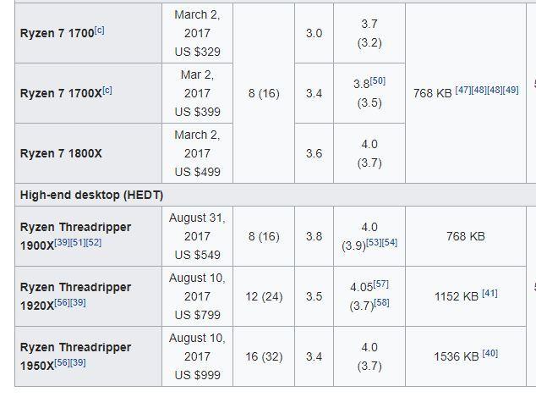Follow reference [40] beside 1536 KB

490,354
